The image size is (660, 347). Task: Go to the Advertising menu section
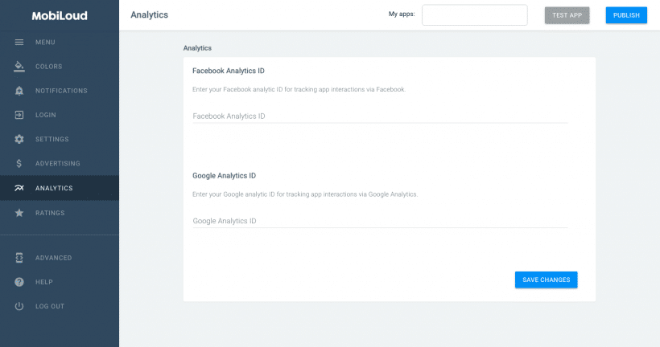(x=58, y=164)
